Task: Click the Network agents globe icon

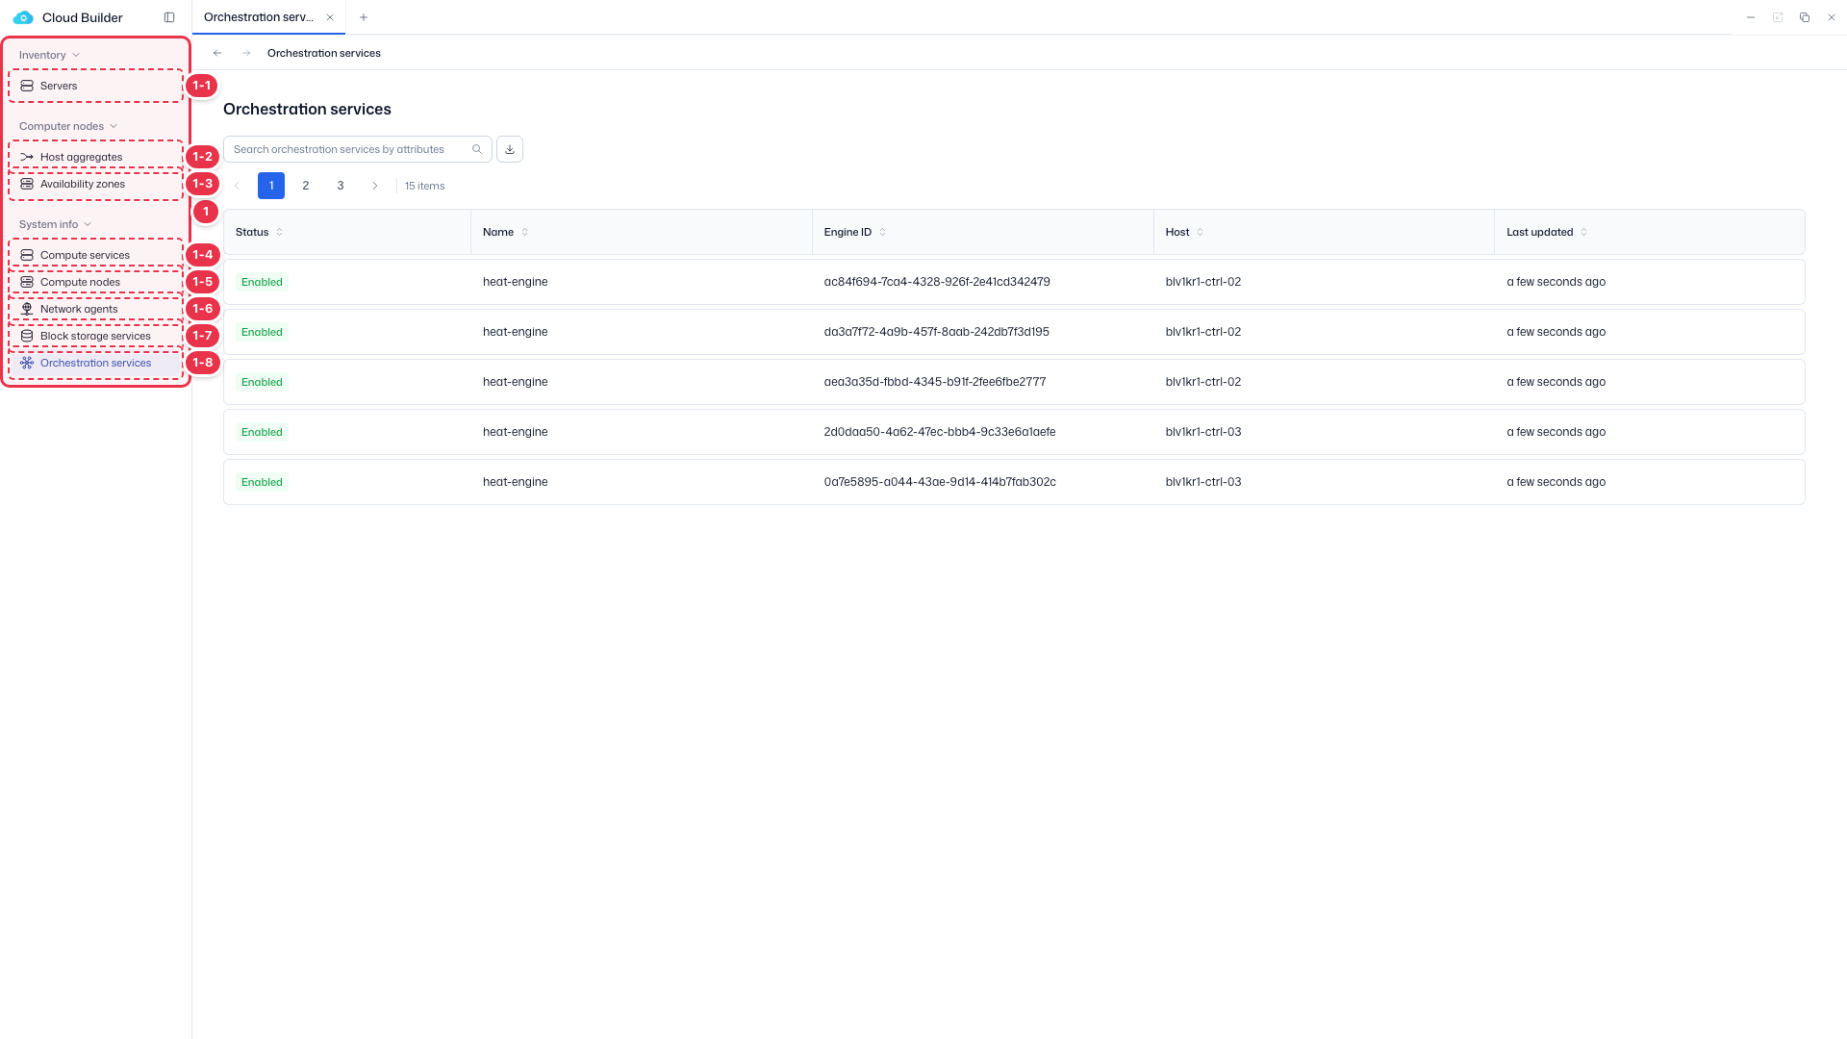Action: (27, 309)
